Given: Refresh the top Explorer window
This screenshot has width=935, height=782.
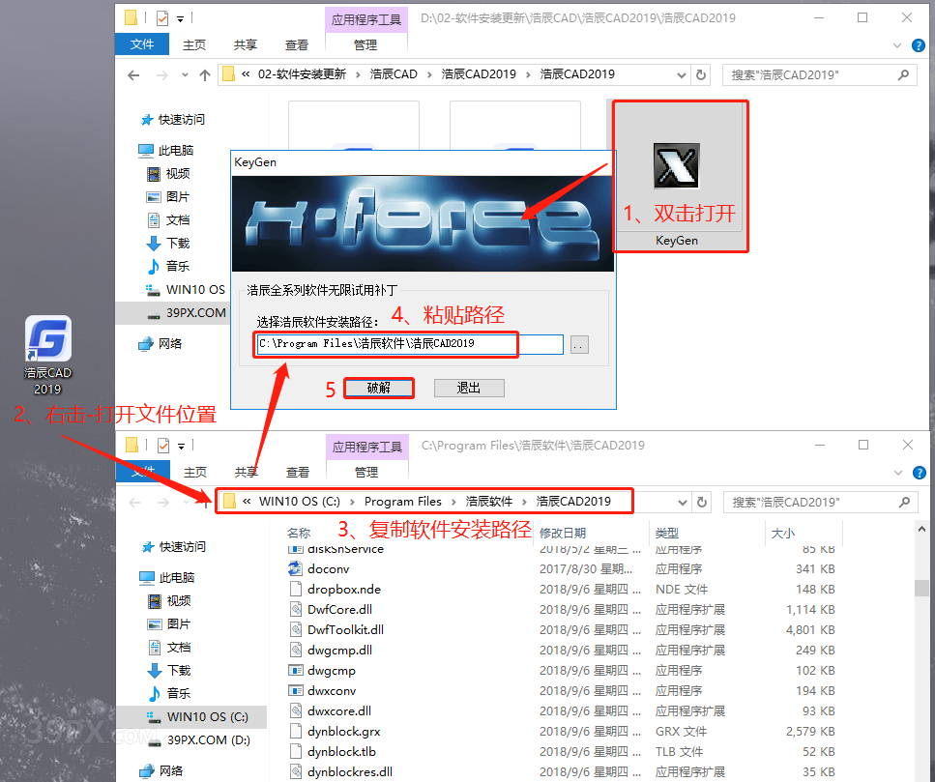Looking at the screenshot, I should (x=701, y=75).
